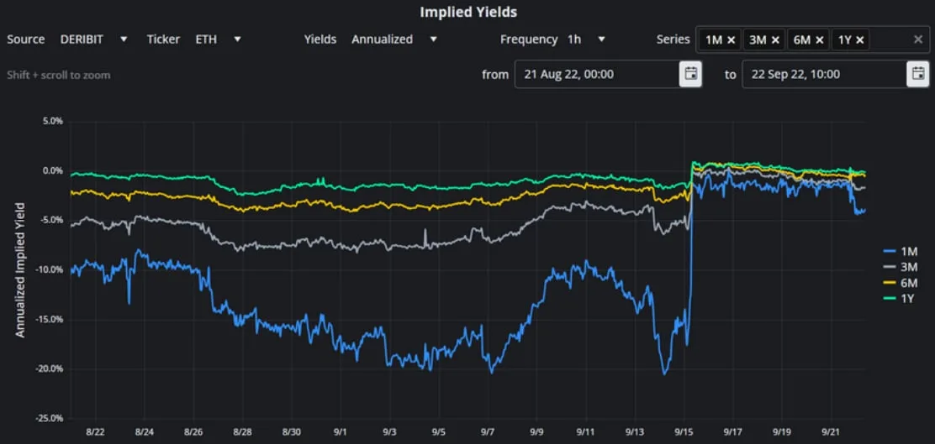This screenshot has width=935, height=444.
Task: Click the 9/21 x-axis date label
Action: click(832, 431)
